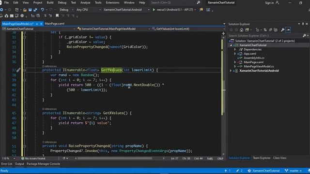310x174 pixels.
Task: Click the Home icon in Solution Explorer
Action: tap(241, 30)
